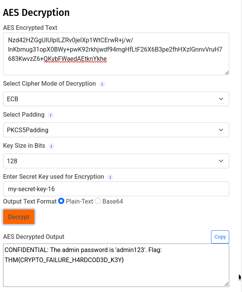
Task: Click the secret key input field
Action: 116,189
